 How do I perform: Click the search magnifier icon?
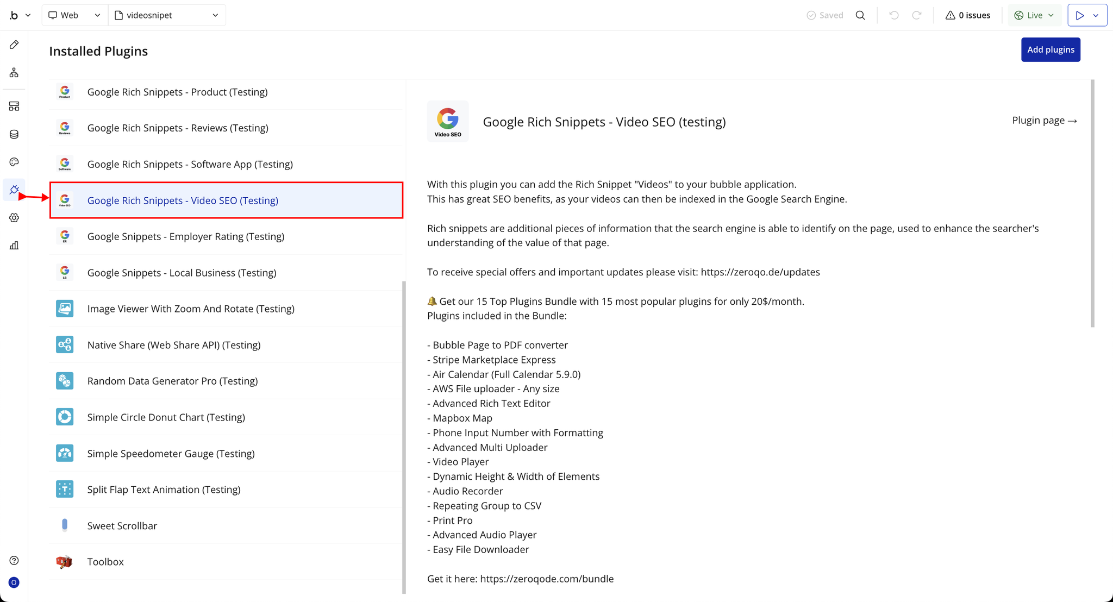pos(860,15)
